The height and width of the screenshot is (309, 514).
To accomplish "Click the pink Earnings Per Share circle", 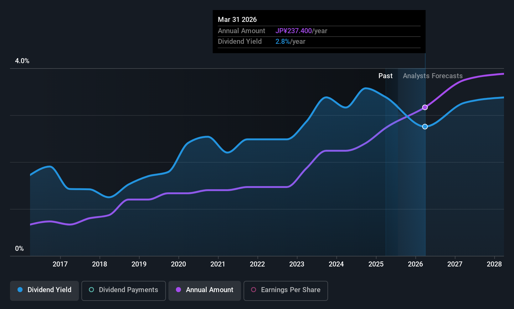I will click(x=254, y=290).
